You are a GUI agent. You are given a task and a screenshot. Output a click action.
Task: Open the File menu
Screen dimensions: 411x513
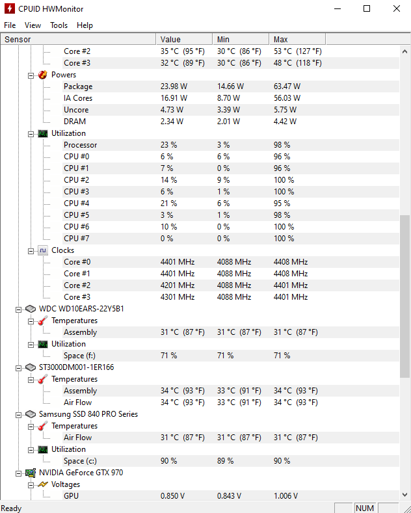[x=10, y=25]
